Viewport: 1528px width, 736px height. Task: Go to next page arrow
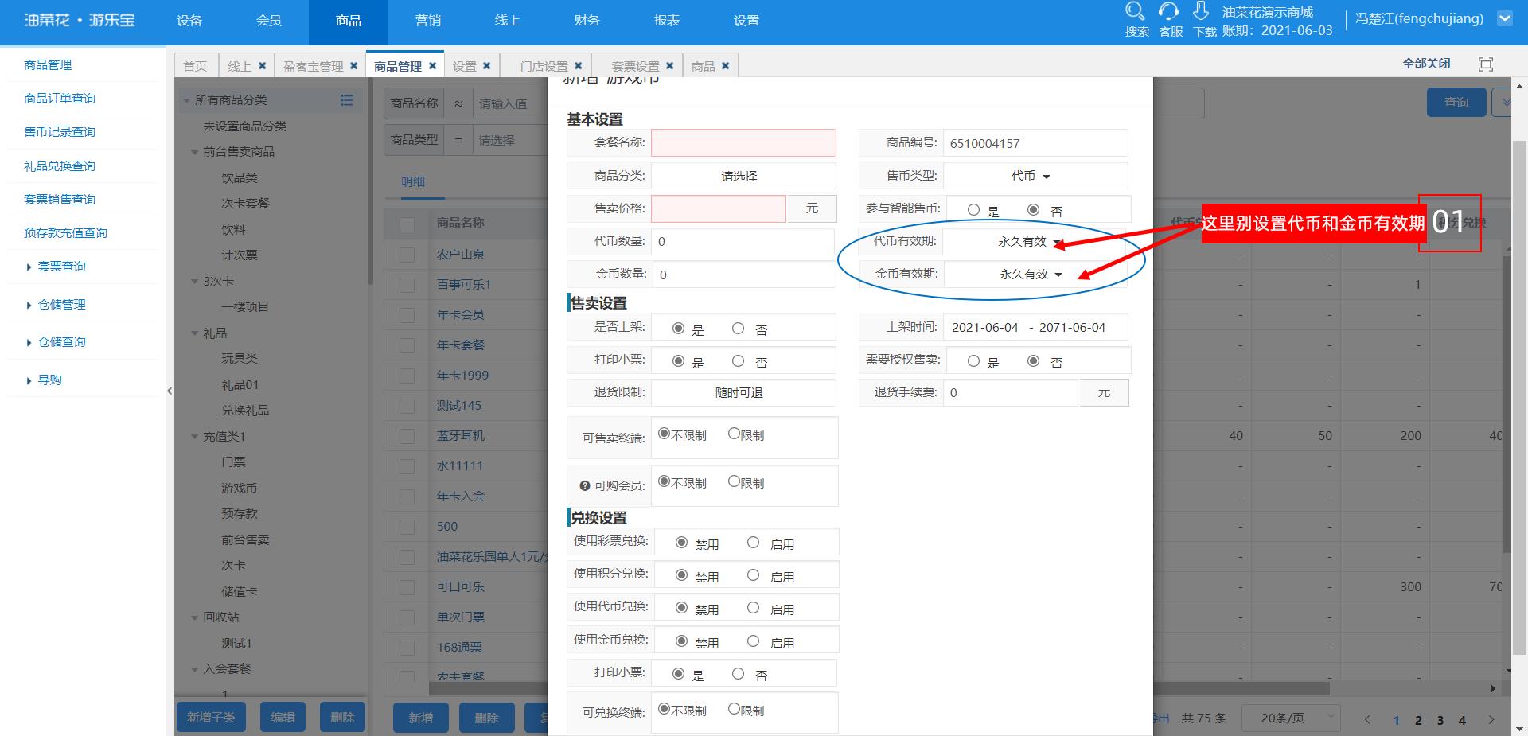(1491, 719)
